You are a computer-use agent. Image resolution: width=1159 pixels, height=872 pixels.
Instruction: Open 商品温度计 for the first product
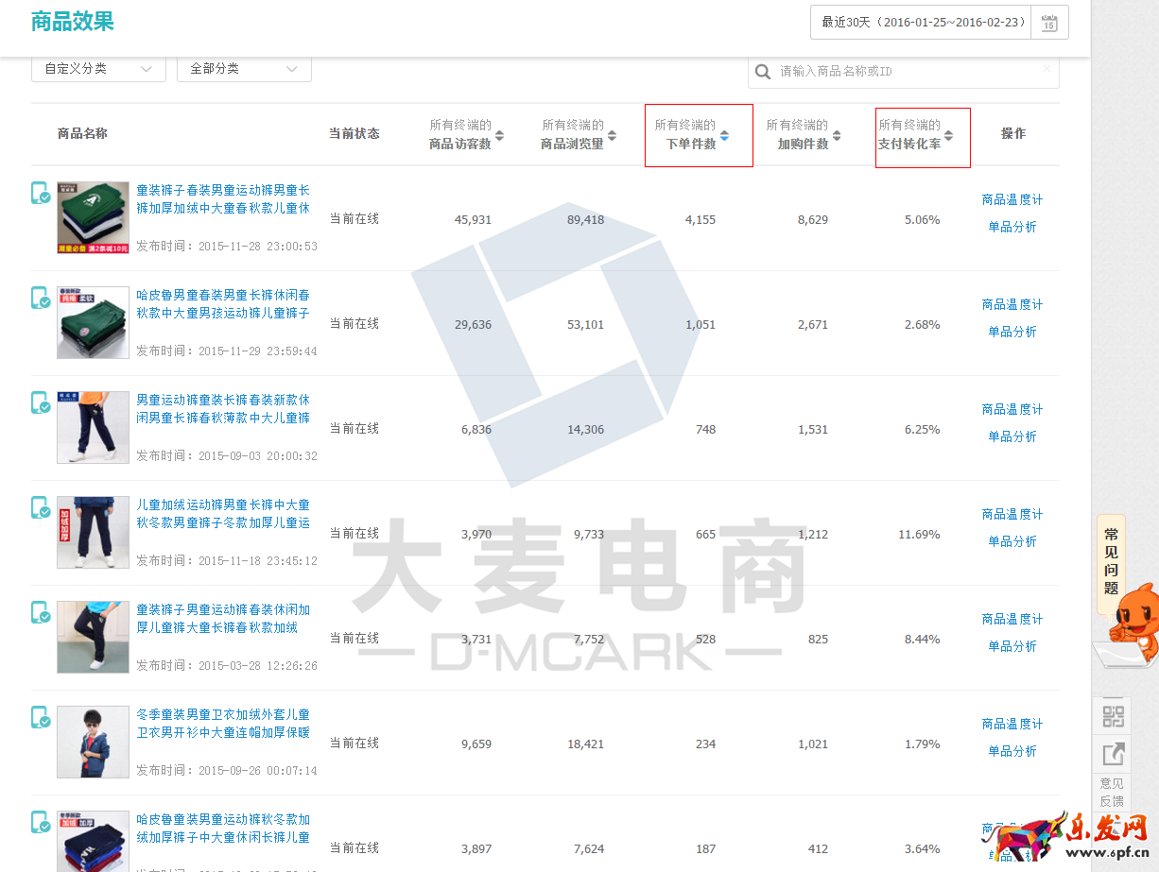click(1012, 199)
